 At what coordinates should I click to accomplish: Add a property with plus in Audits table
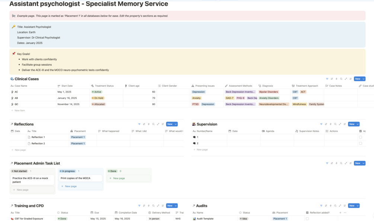tap(340, 213)
